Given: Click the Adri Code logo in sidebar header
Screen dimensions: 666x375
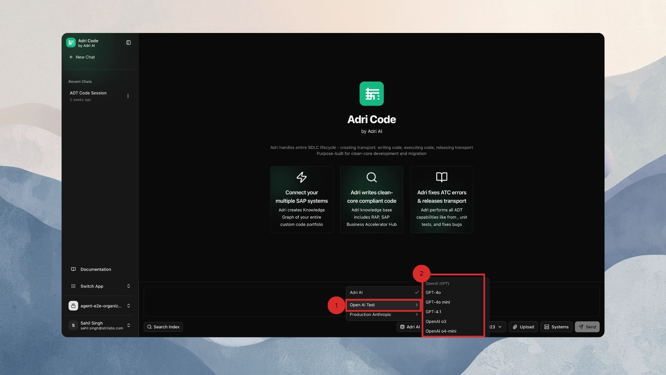Looking at the screenshot, I should point(71,43).
